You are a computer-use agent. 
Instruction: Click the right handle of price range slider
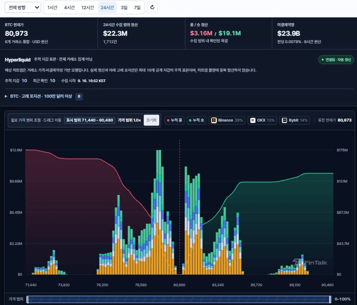(x=330, y=299)
